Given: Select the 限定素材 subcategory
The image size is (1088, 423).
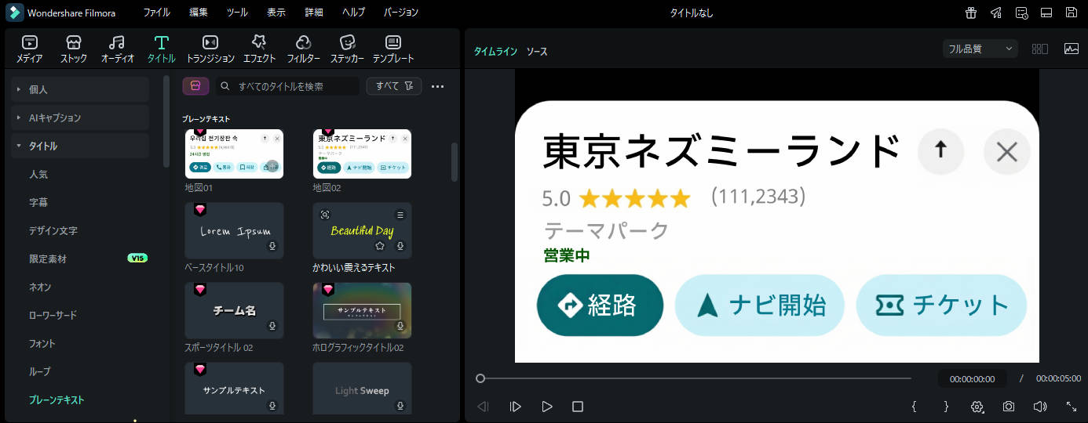Looking at the screenshot, I should tap(48, 258).
